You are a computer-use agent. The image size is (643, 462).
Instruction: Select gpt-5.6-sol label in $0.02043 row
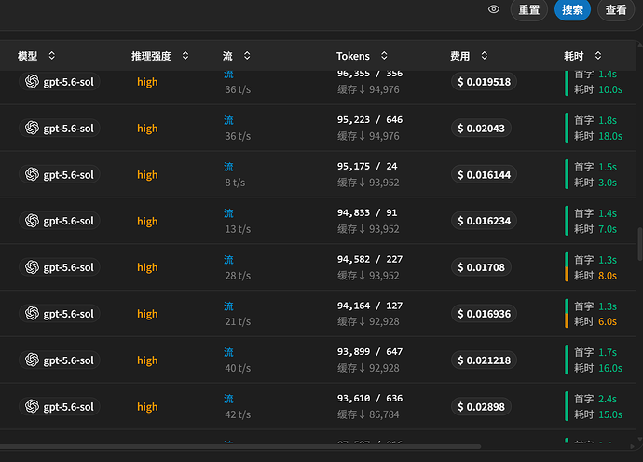(x=68, y=129)
